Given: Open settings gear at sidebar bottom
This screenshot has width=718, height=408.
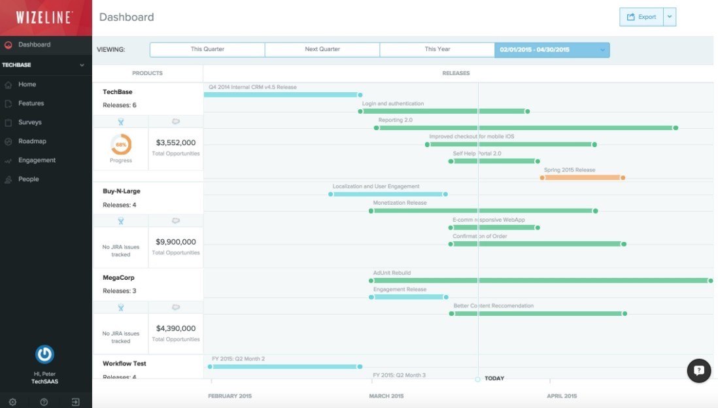Looking at the screenshot, I should 12,402.
